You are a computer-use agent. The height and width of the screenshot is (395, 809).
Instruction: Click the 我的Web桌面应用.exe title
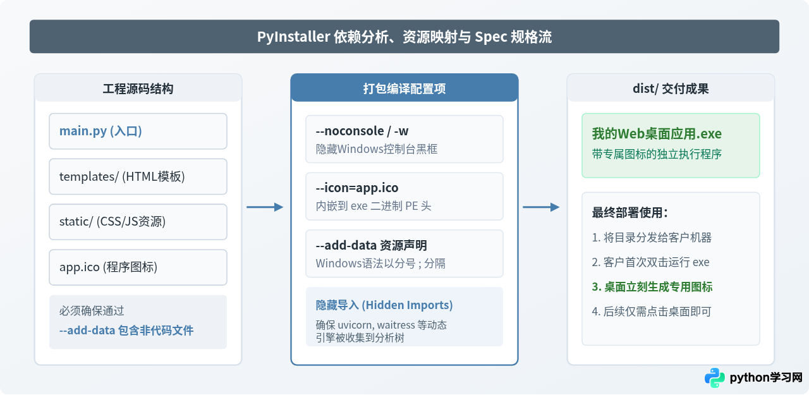click(657, 134)
